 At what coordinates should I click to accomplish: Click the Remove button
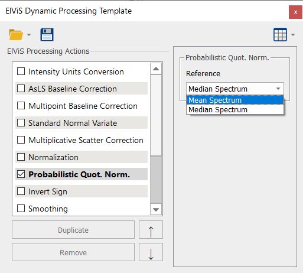click(73, 252)
